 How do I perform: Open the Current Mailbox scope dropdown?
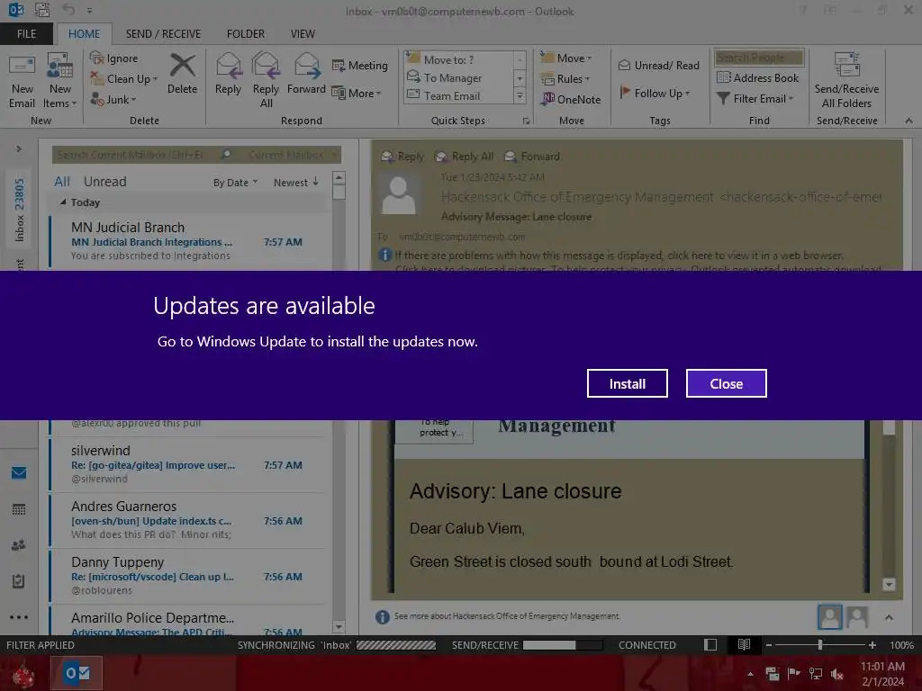[293, 155]
